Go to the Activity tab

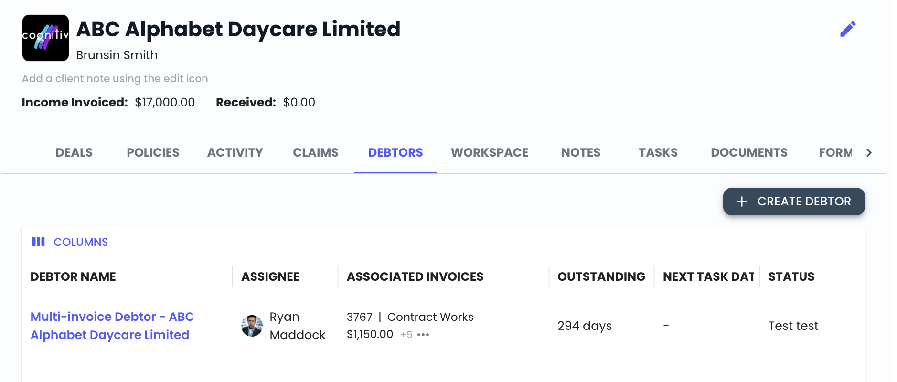(x=235, y=152)
